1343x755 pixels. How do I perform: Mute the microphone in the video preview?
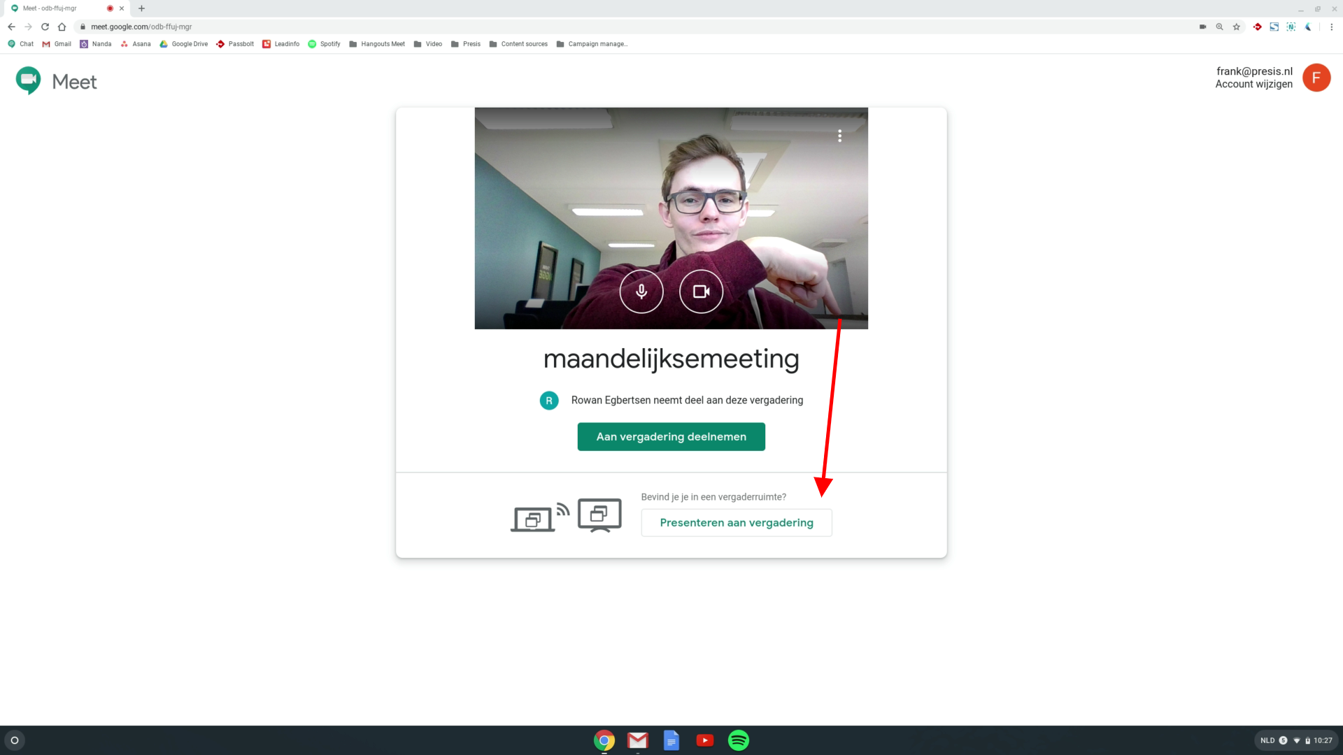(x=641, y=292)
